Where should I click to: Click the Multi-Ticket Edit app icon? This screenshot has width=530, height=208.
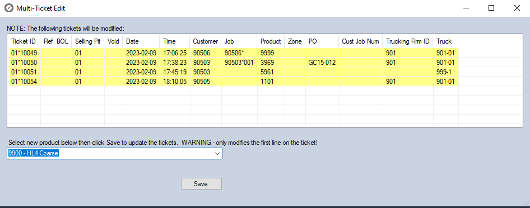coord(10,8)
